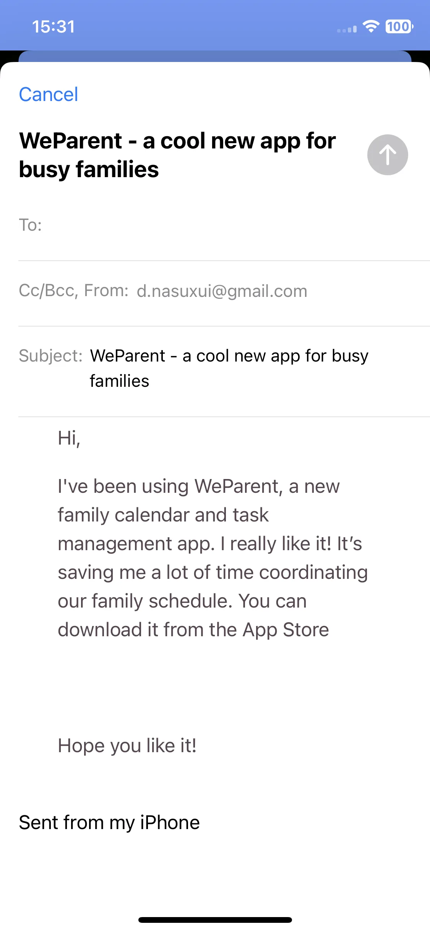The width and height of the screenshot is (430, 932).
Task: Tap the word "families" in subject field
Action: (120, 381)
